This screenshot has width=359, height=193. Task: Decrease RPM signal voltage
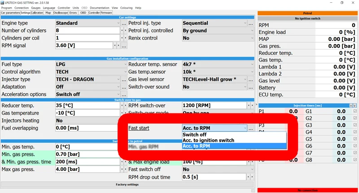pos(115,46)
